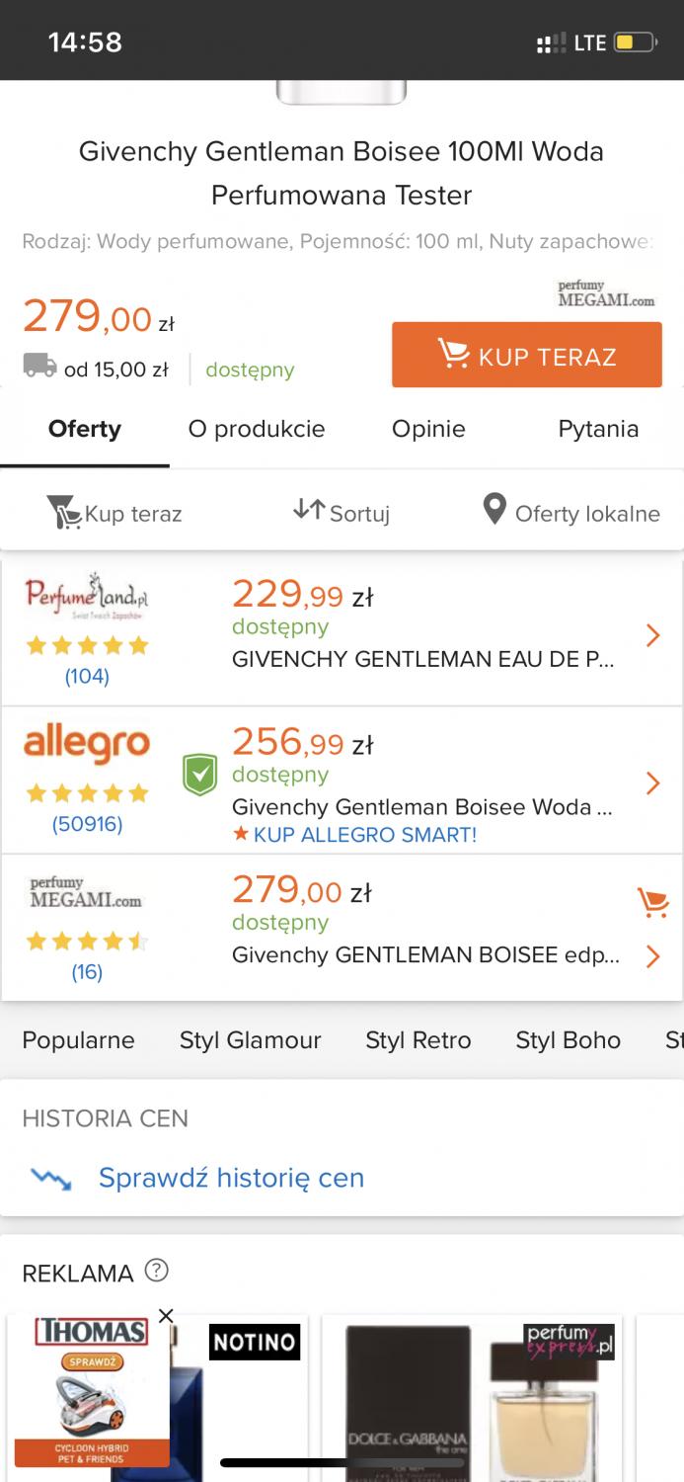Image resolution: width=684 pixels, height=1482 pixels.
Task: Close the Thomas ad with the X
Action: (166, 1316)
